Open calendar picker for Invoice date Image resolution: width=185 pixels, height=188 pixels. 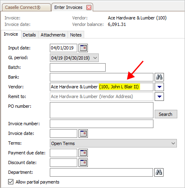(83, 133)
